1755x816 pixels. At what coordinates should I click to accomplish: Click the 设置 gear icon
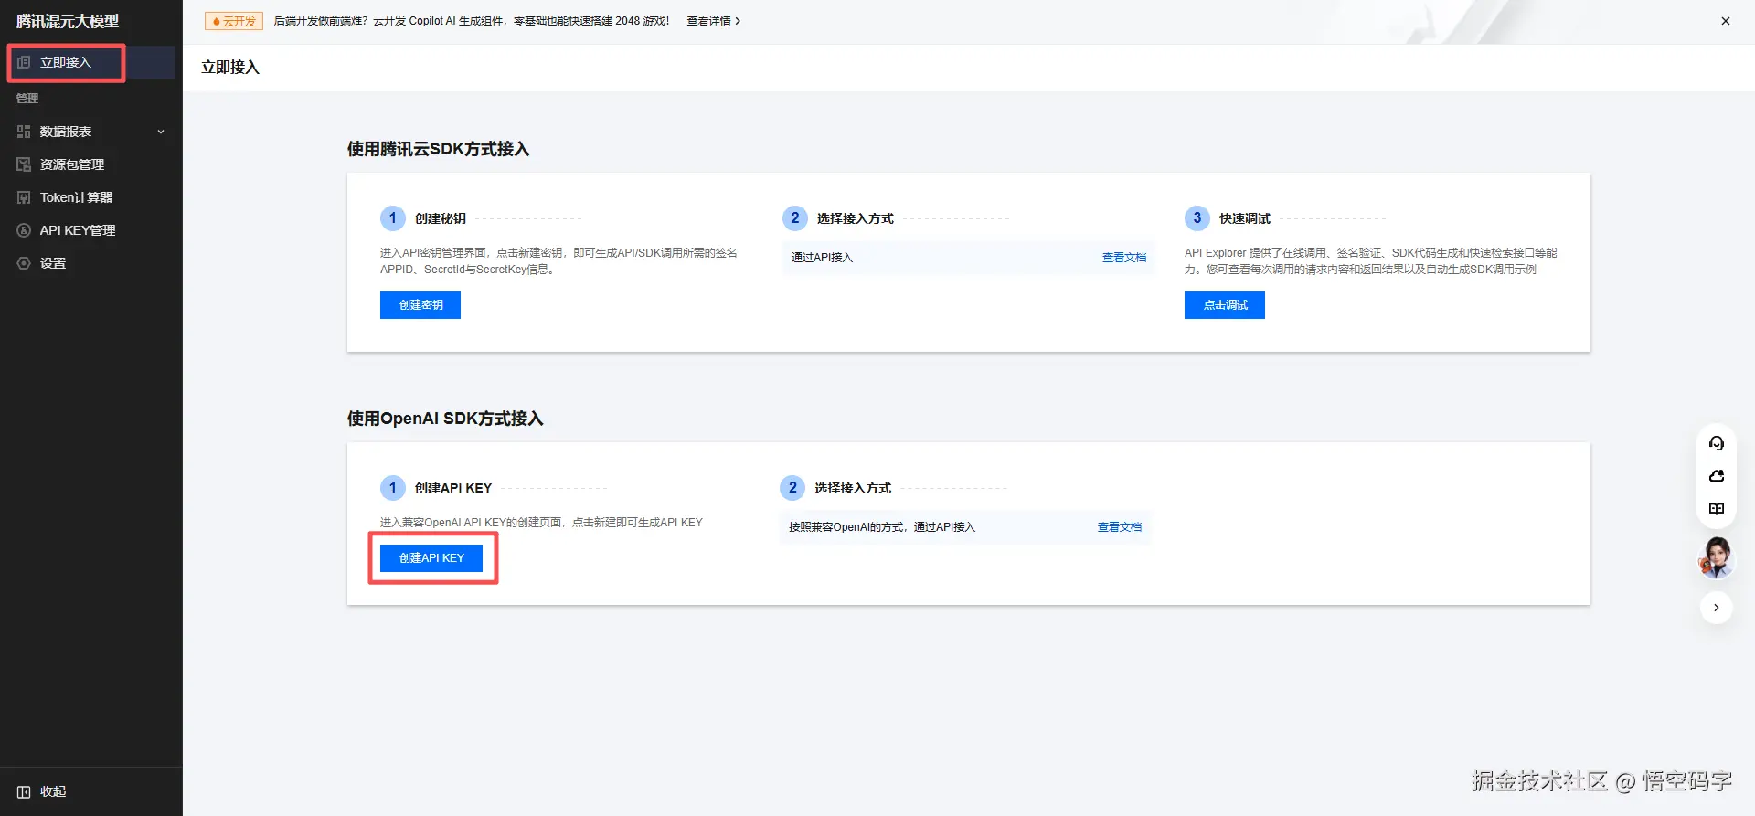click(24, 263)
